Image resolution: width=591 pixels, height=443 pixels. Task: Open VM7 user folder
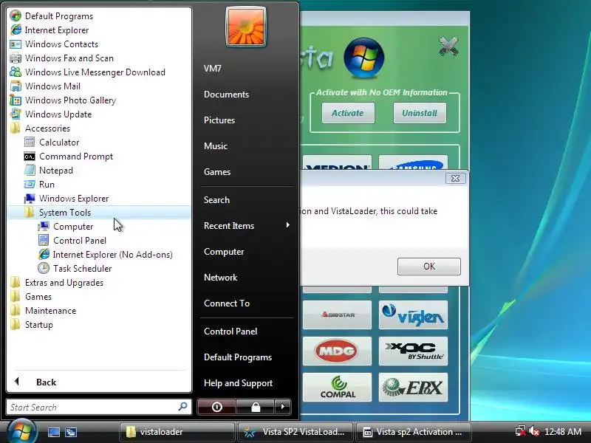point(213,69)
